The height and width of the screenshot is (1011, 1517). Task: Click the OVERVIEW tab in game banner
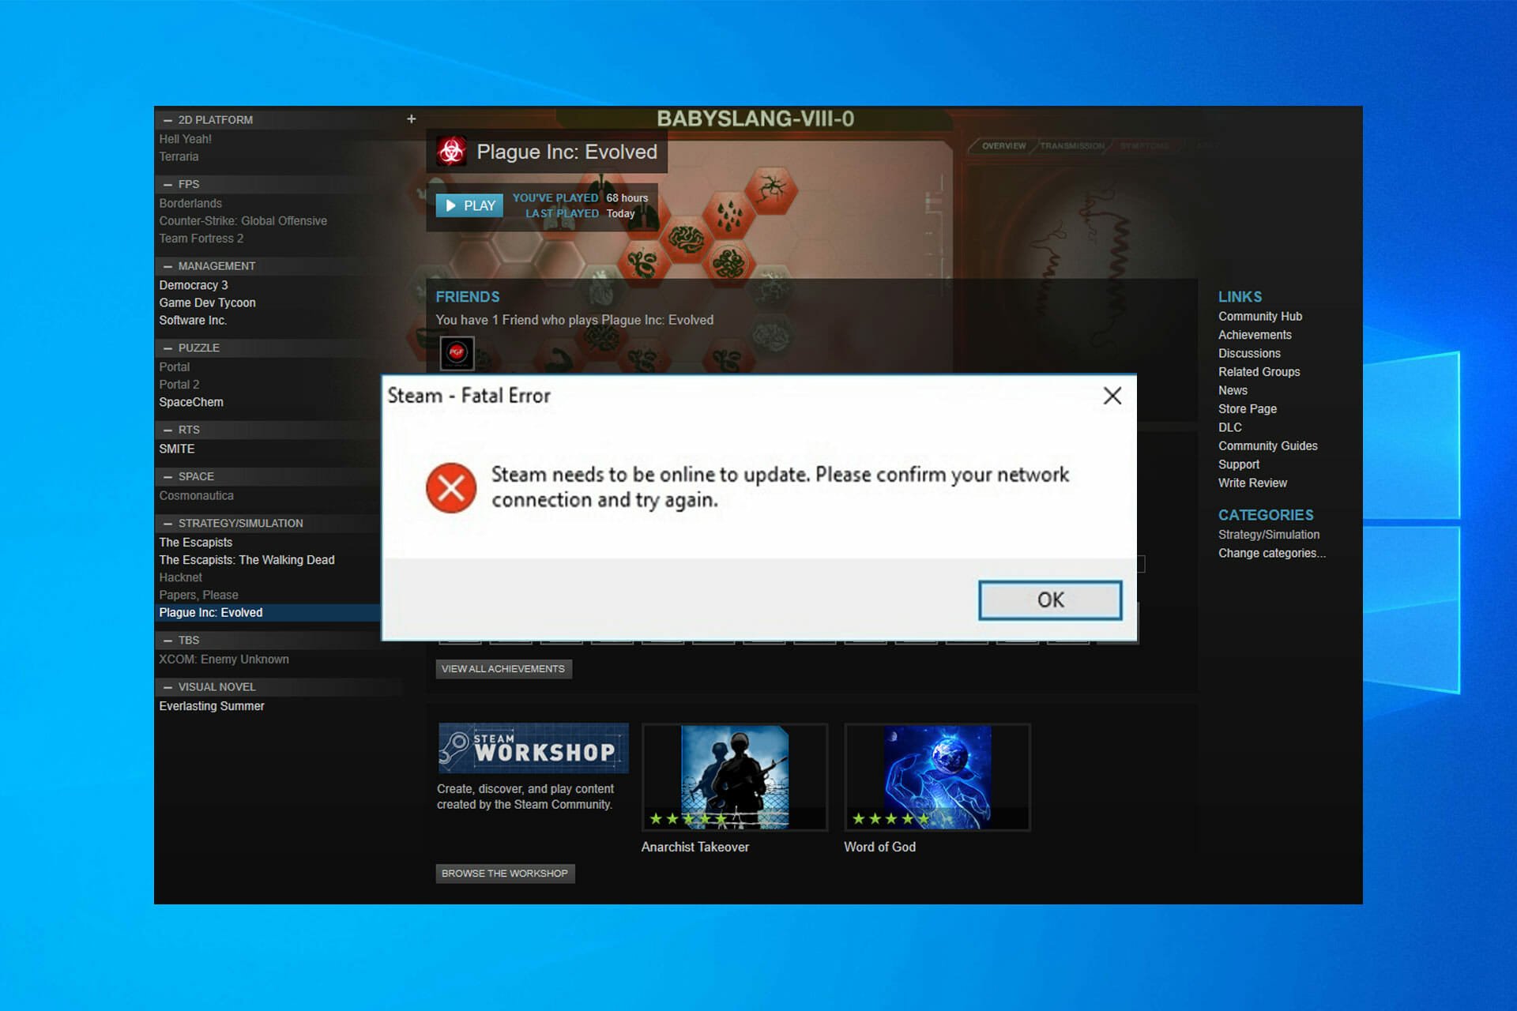tap(1003, 146)
